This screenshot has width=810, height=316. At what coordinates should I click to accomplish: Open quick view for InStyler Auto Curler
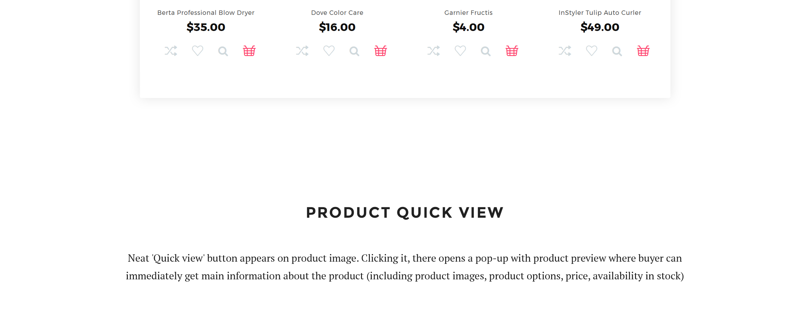[x=617, y=51]
